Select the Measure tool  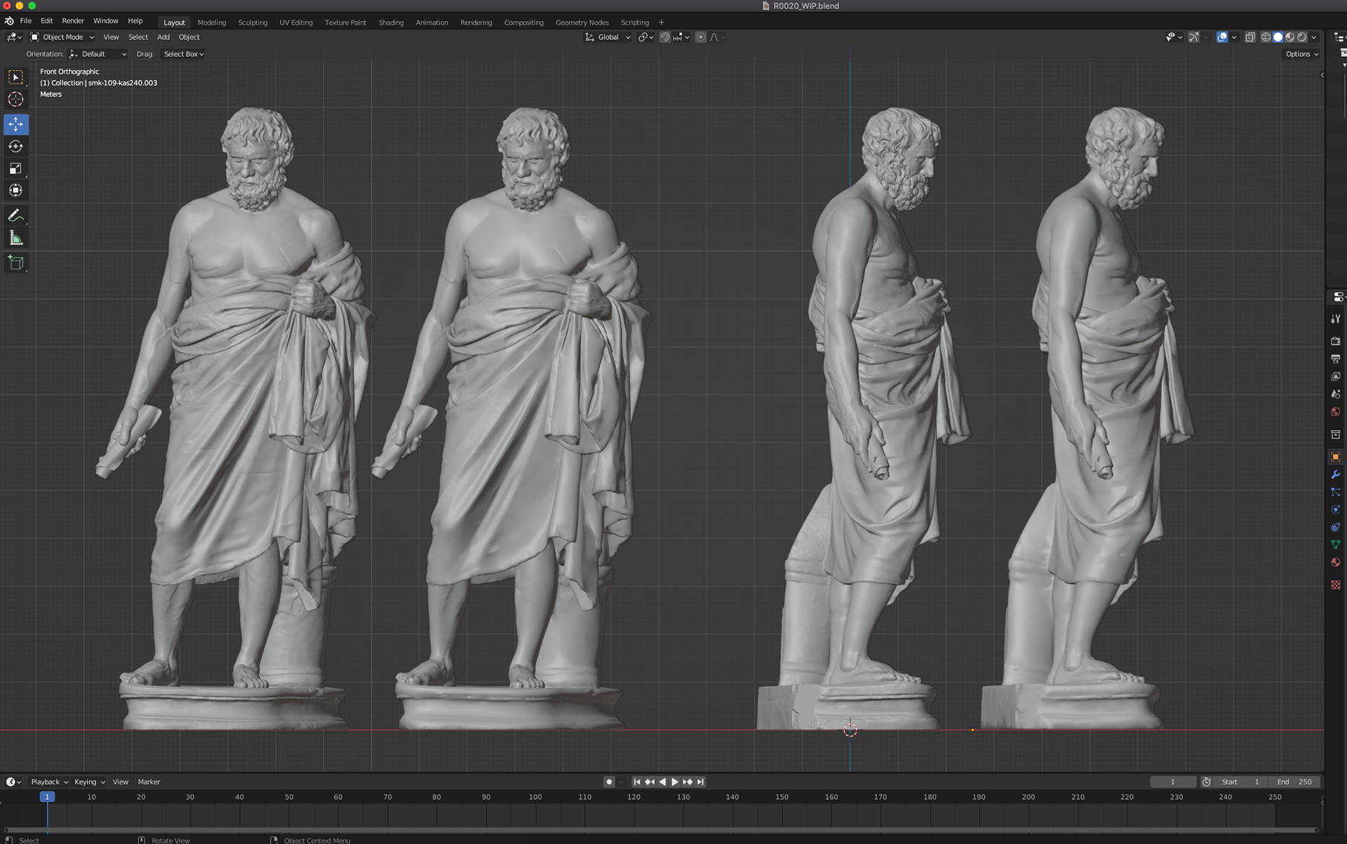tap(15, 239)
